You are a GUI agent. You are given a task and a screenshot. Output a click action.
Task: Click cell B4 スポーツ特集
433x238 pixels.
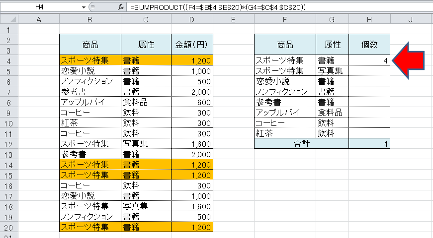(x=90, y=60)
